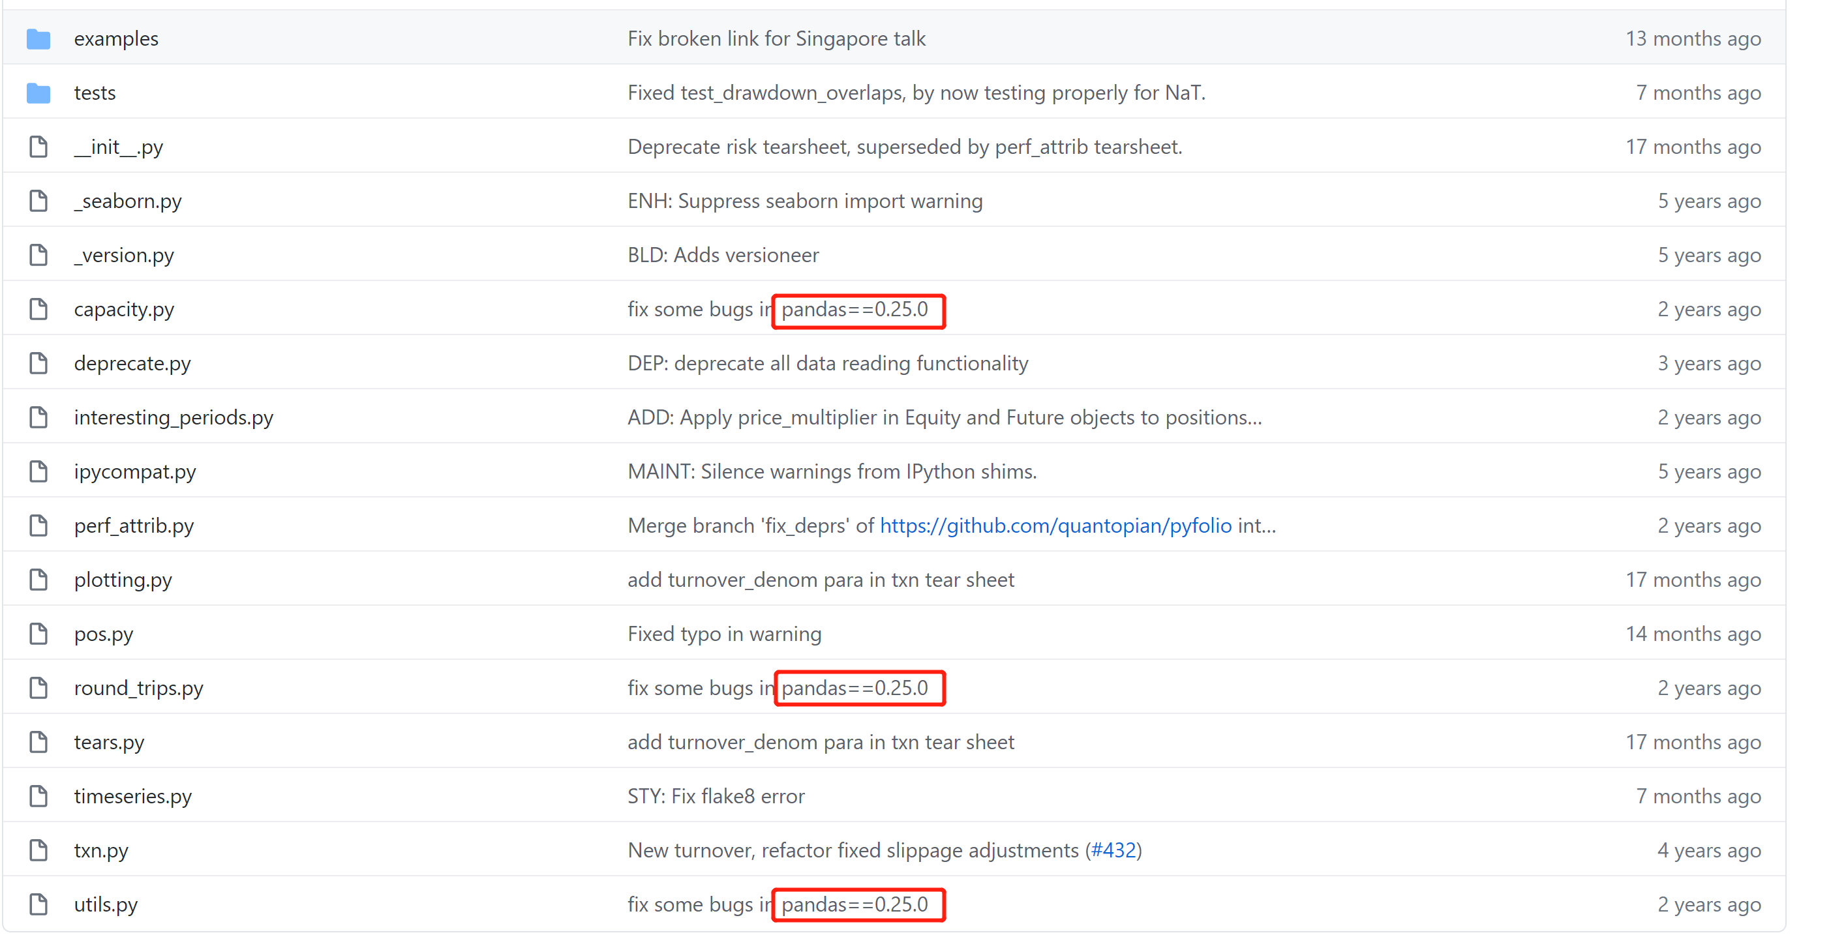This screenshot has height=935, width=1831.
Task: Open the timeseries.py file
Action: coord(133,797)
